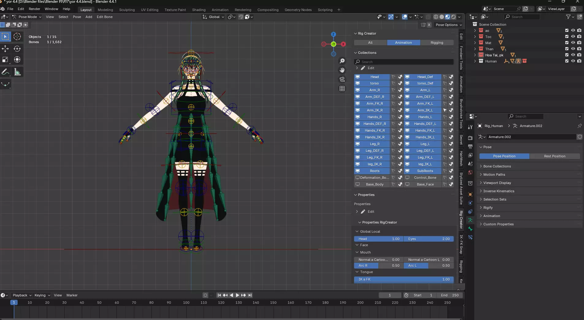
Task: Hide the Human collection in viewport
Action: coord(573,61)
